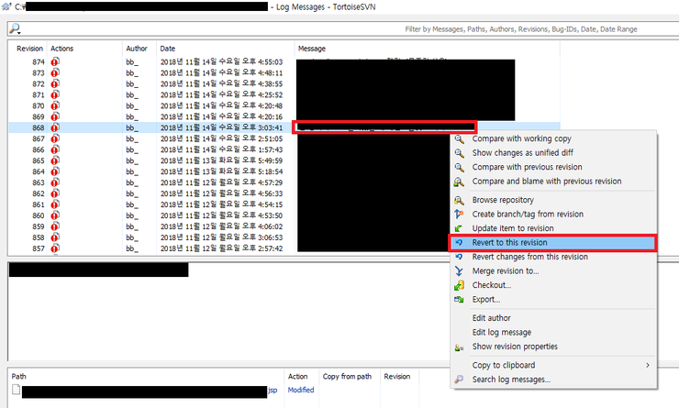Click the Checkout icon in the context menu

[x=460, y=285]
